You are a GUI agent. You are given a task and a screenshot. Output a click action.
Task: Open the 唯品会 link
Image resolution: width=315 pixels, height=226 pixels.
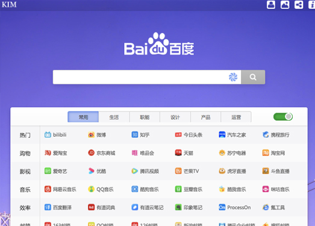[x=143, y=153]
